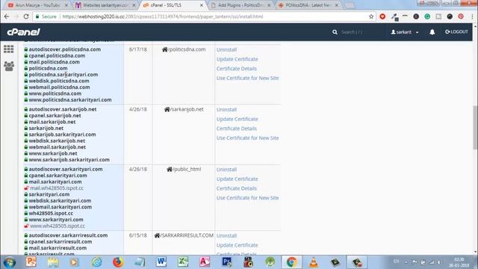The image size is (478, 269).
Task: Update Certificate for public_html
Action: coord(238,179)
